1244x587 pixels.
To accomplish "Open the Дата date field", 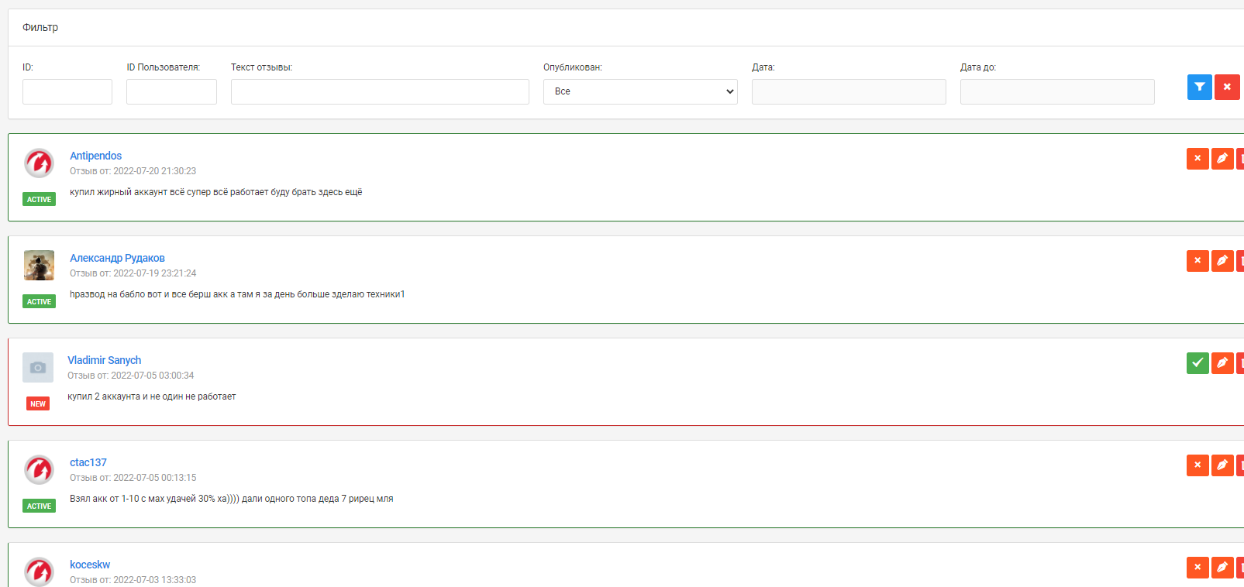I will [x=849, y=91].
